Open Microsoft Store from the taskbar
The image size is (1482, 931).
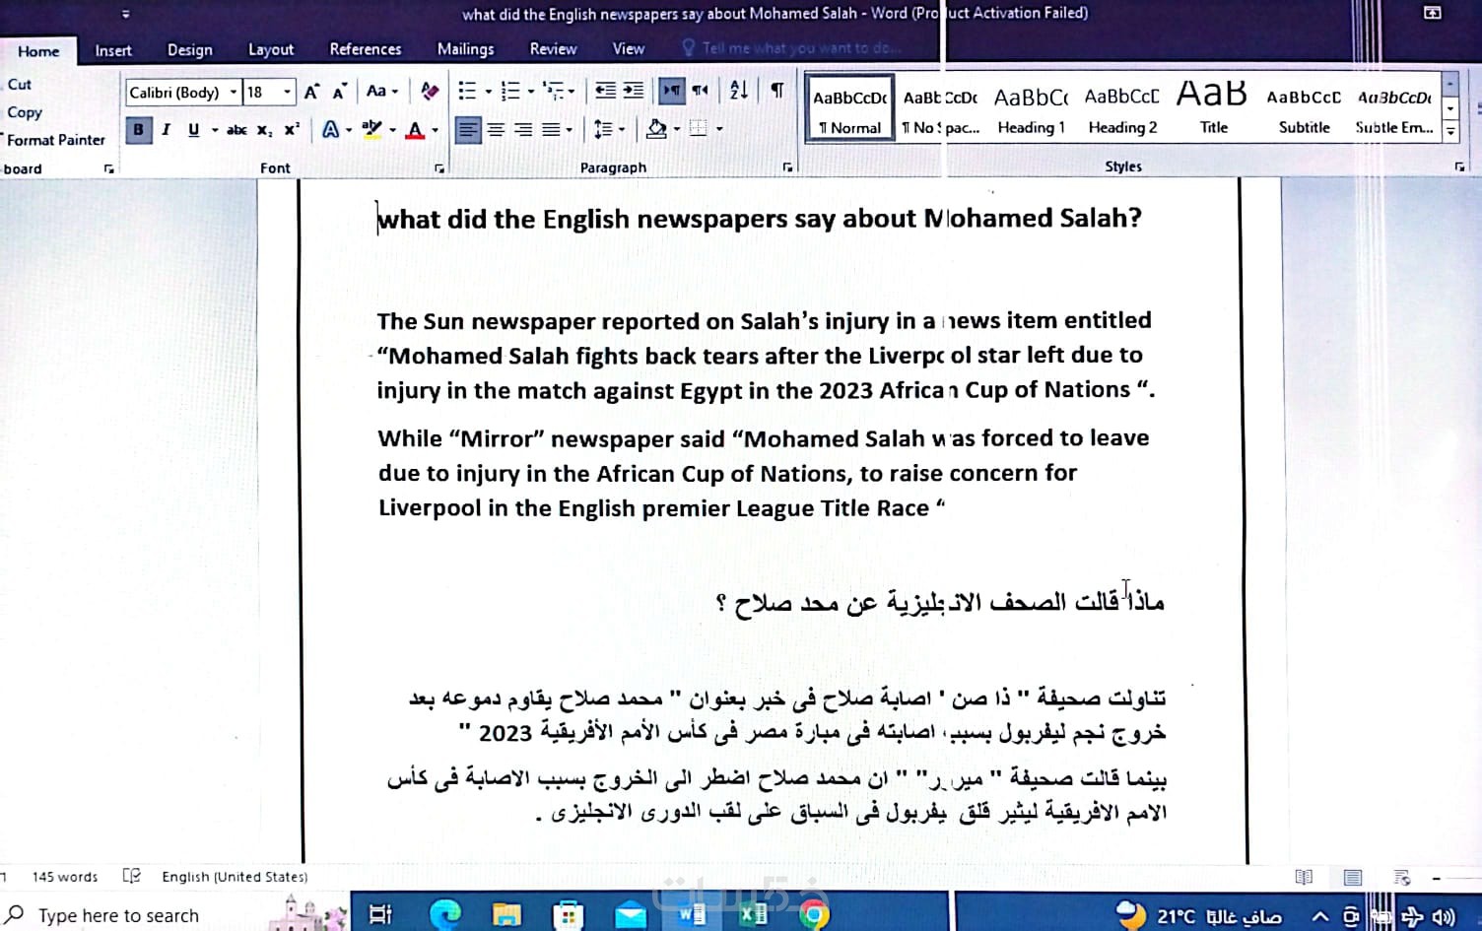pyautogui.click(x=568, y=915)
